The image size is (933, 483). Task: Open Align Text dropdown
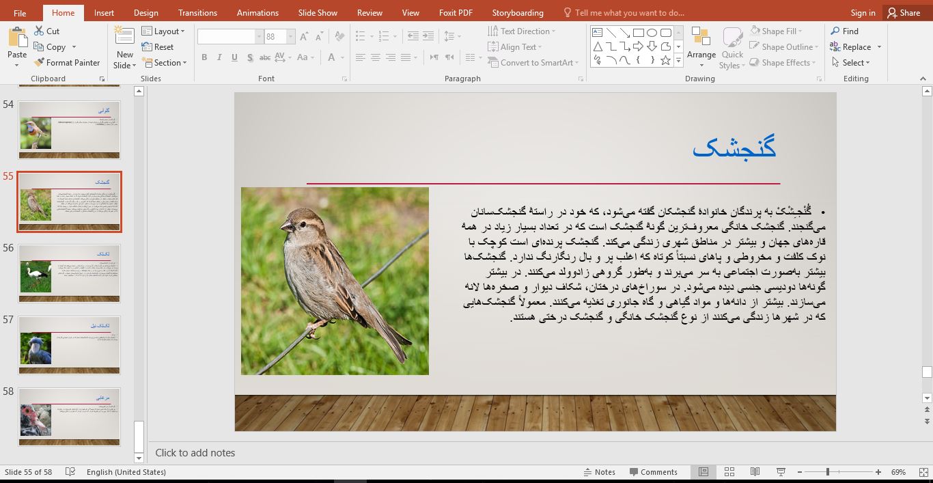[515, 46]
